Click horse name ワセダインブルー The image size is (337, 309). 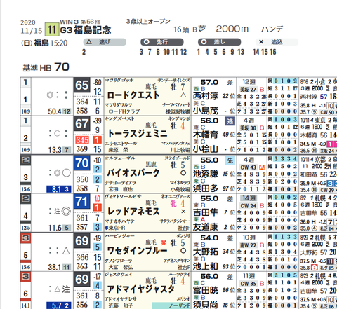coord(137,251)
